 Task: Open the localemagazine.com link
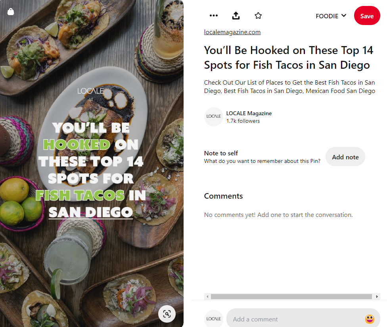232,32
